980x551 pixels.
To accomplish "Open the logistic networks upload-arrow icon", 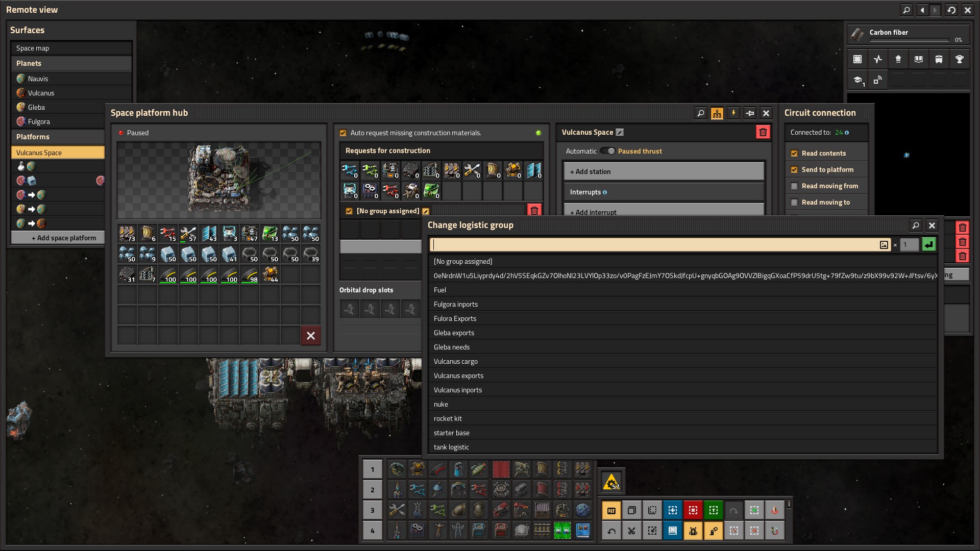I will 898,59.
